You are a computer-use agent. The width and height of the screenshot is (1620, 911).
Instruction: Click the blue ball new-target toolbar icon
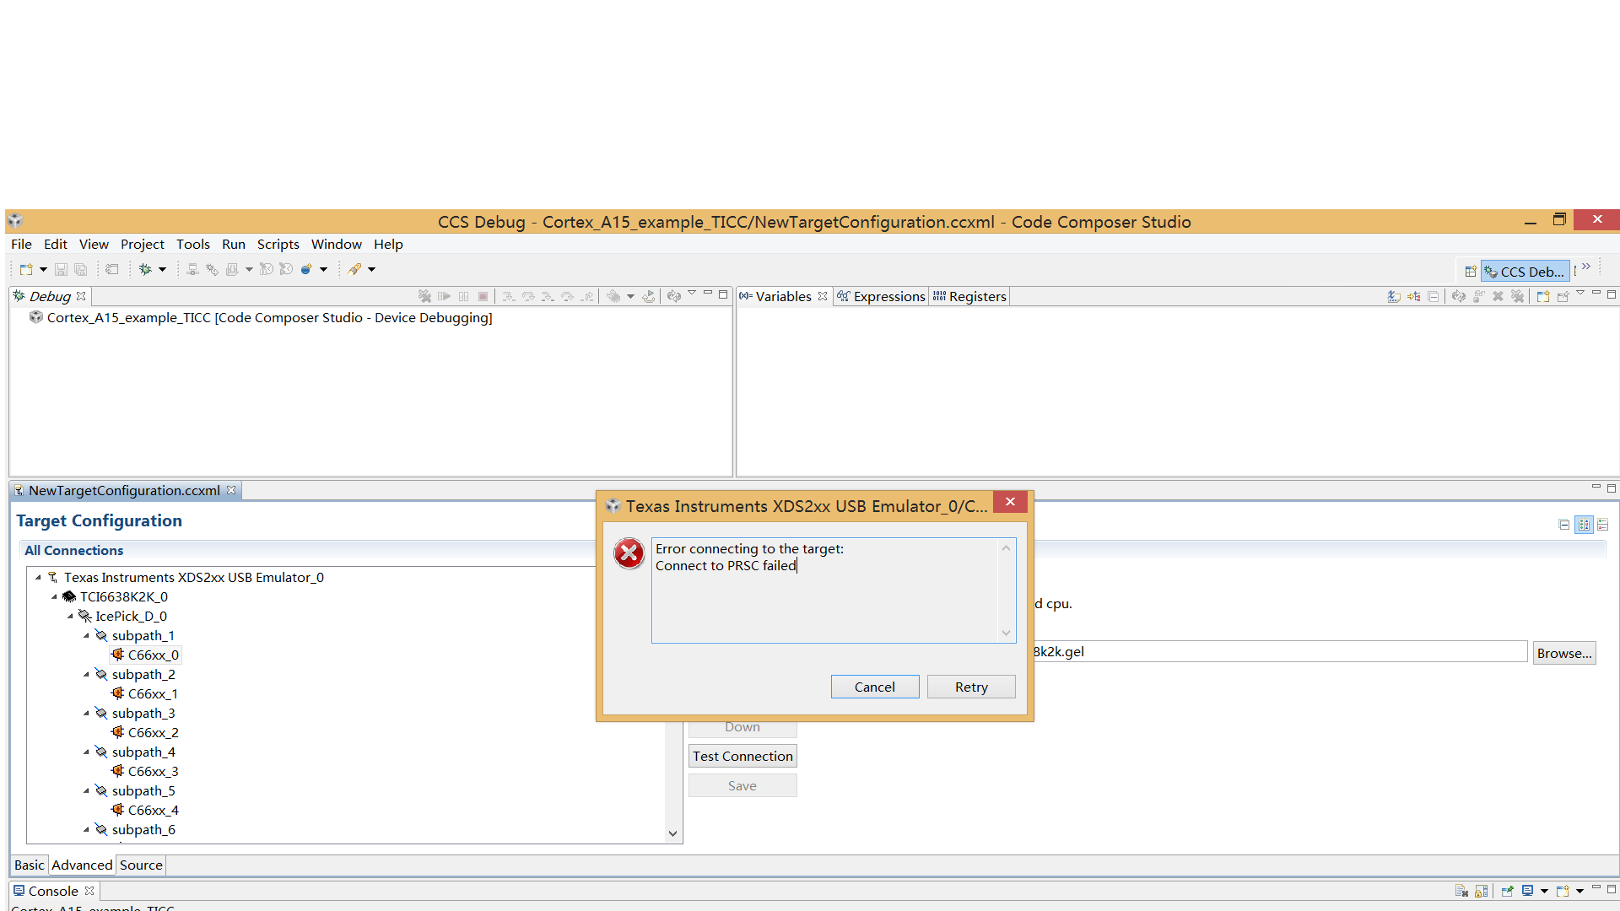point(306,270)
